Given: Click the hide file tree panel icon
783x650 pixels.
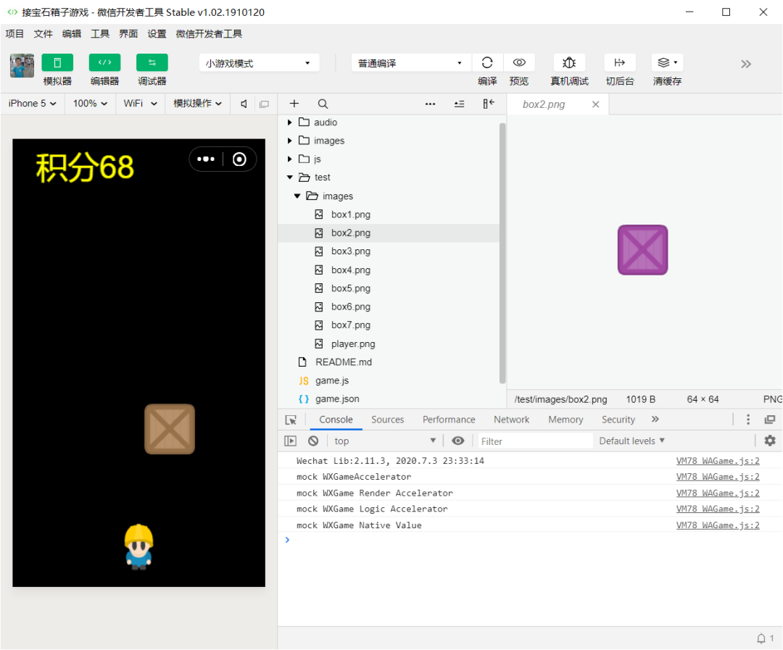Looking at the screenshot, I should click(x=489, y=104).
